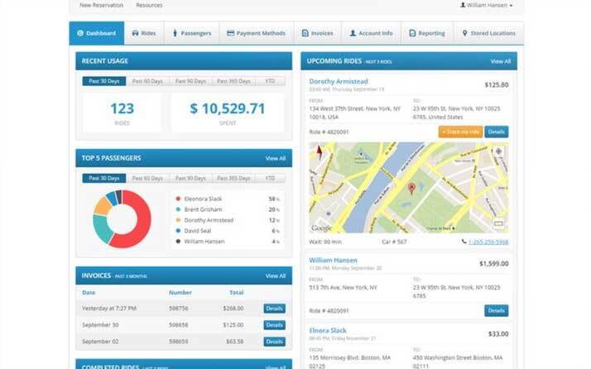
Task: Click the orange Track my ride button
Action: point(459,132)
